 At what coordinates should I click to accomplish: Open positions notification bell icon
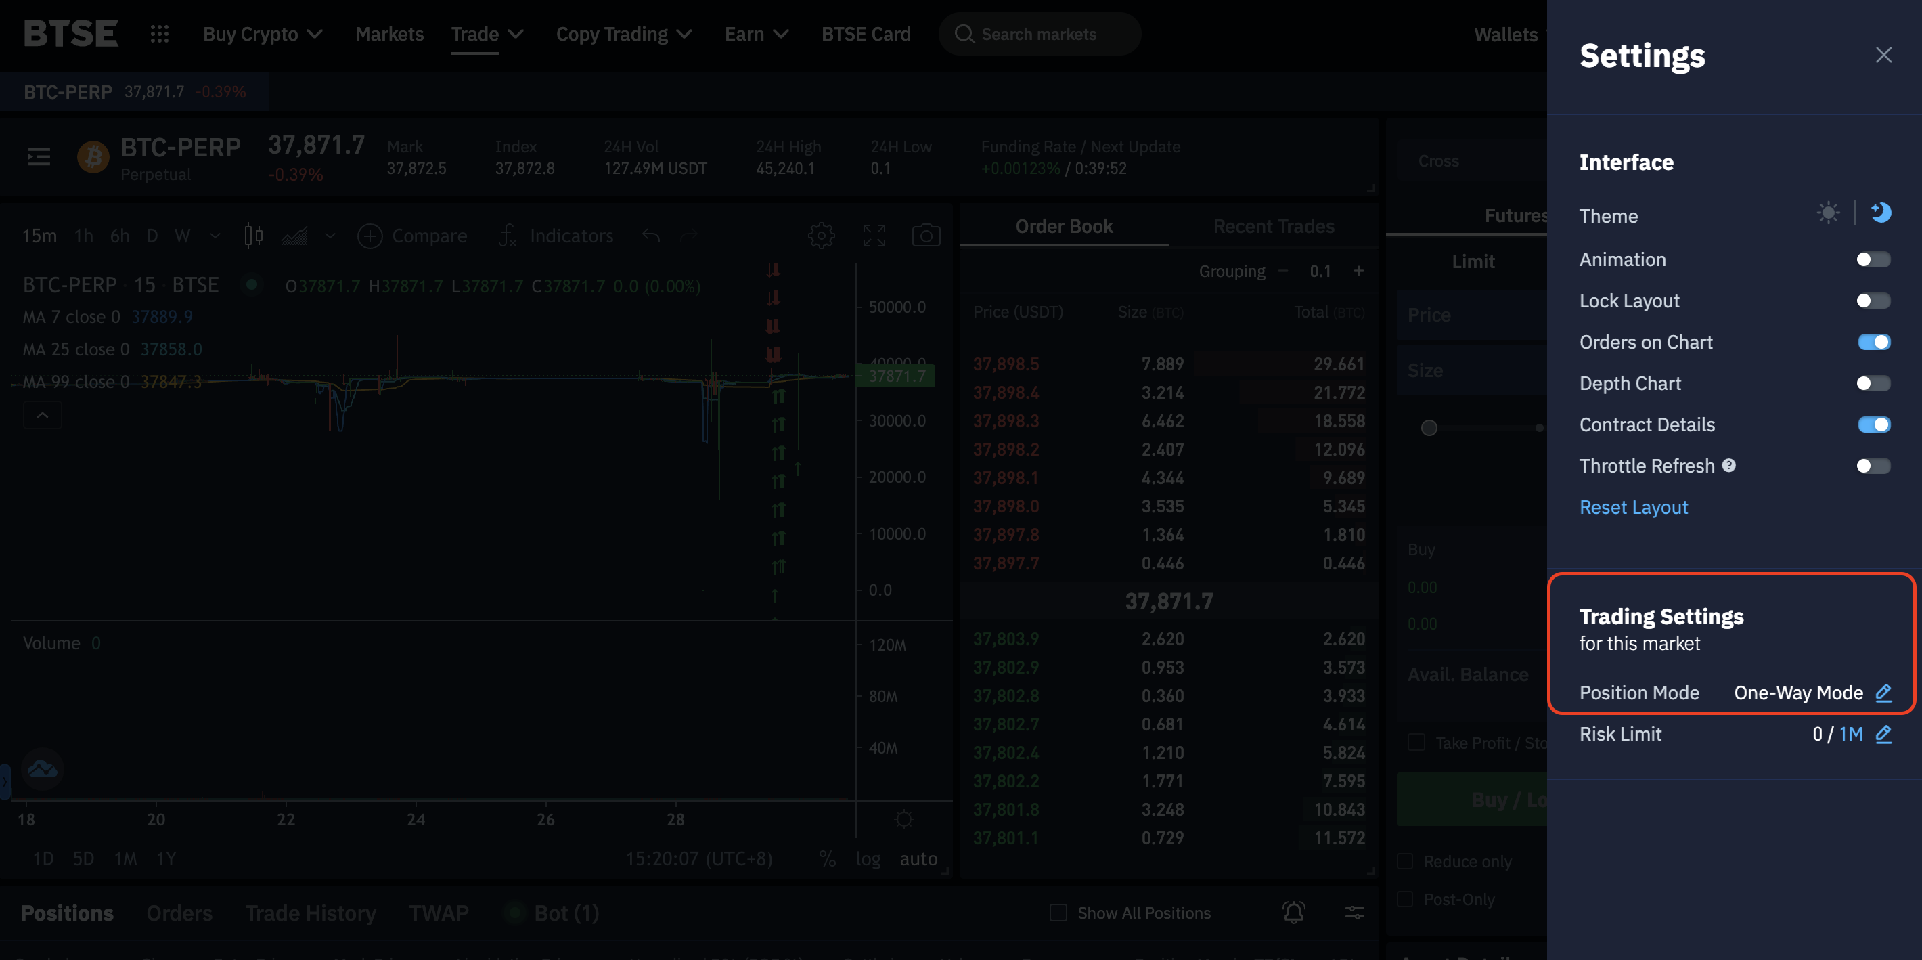pyautogui.click(x=1293, y=912)
